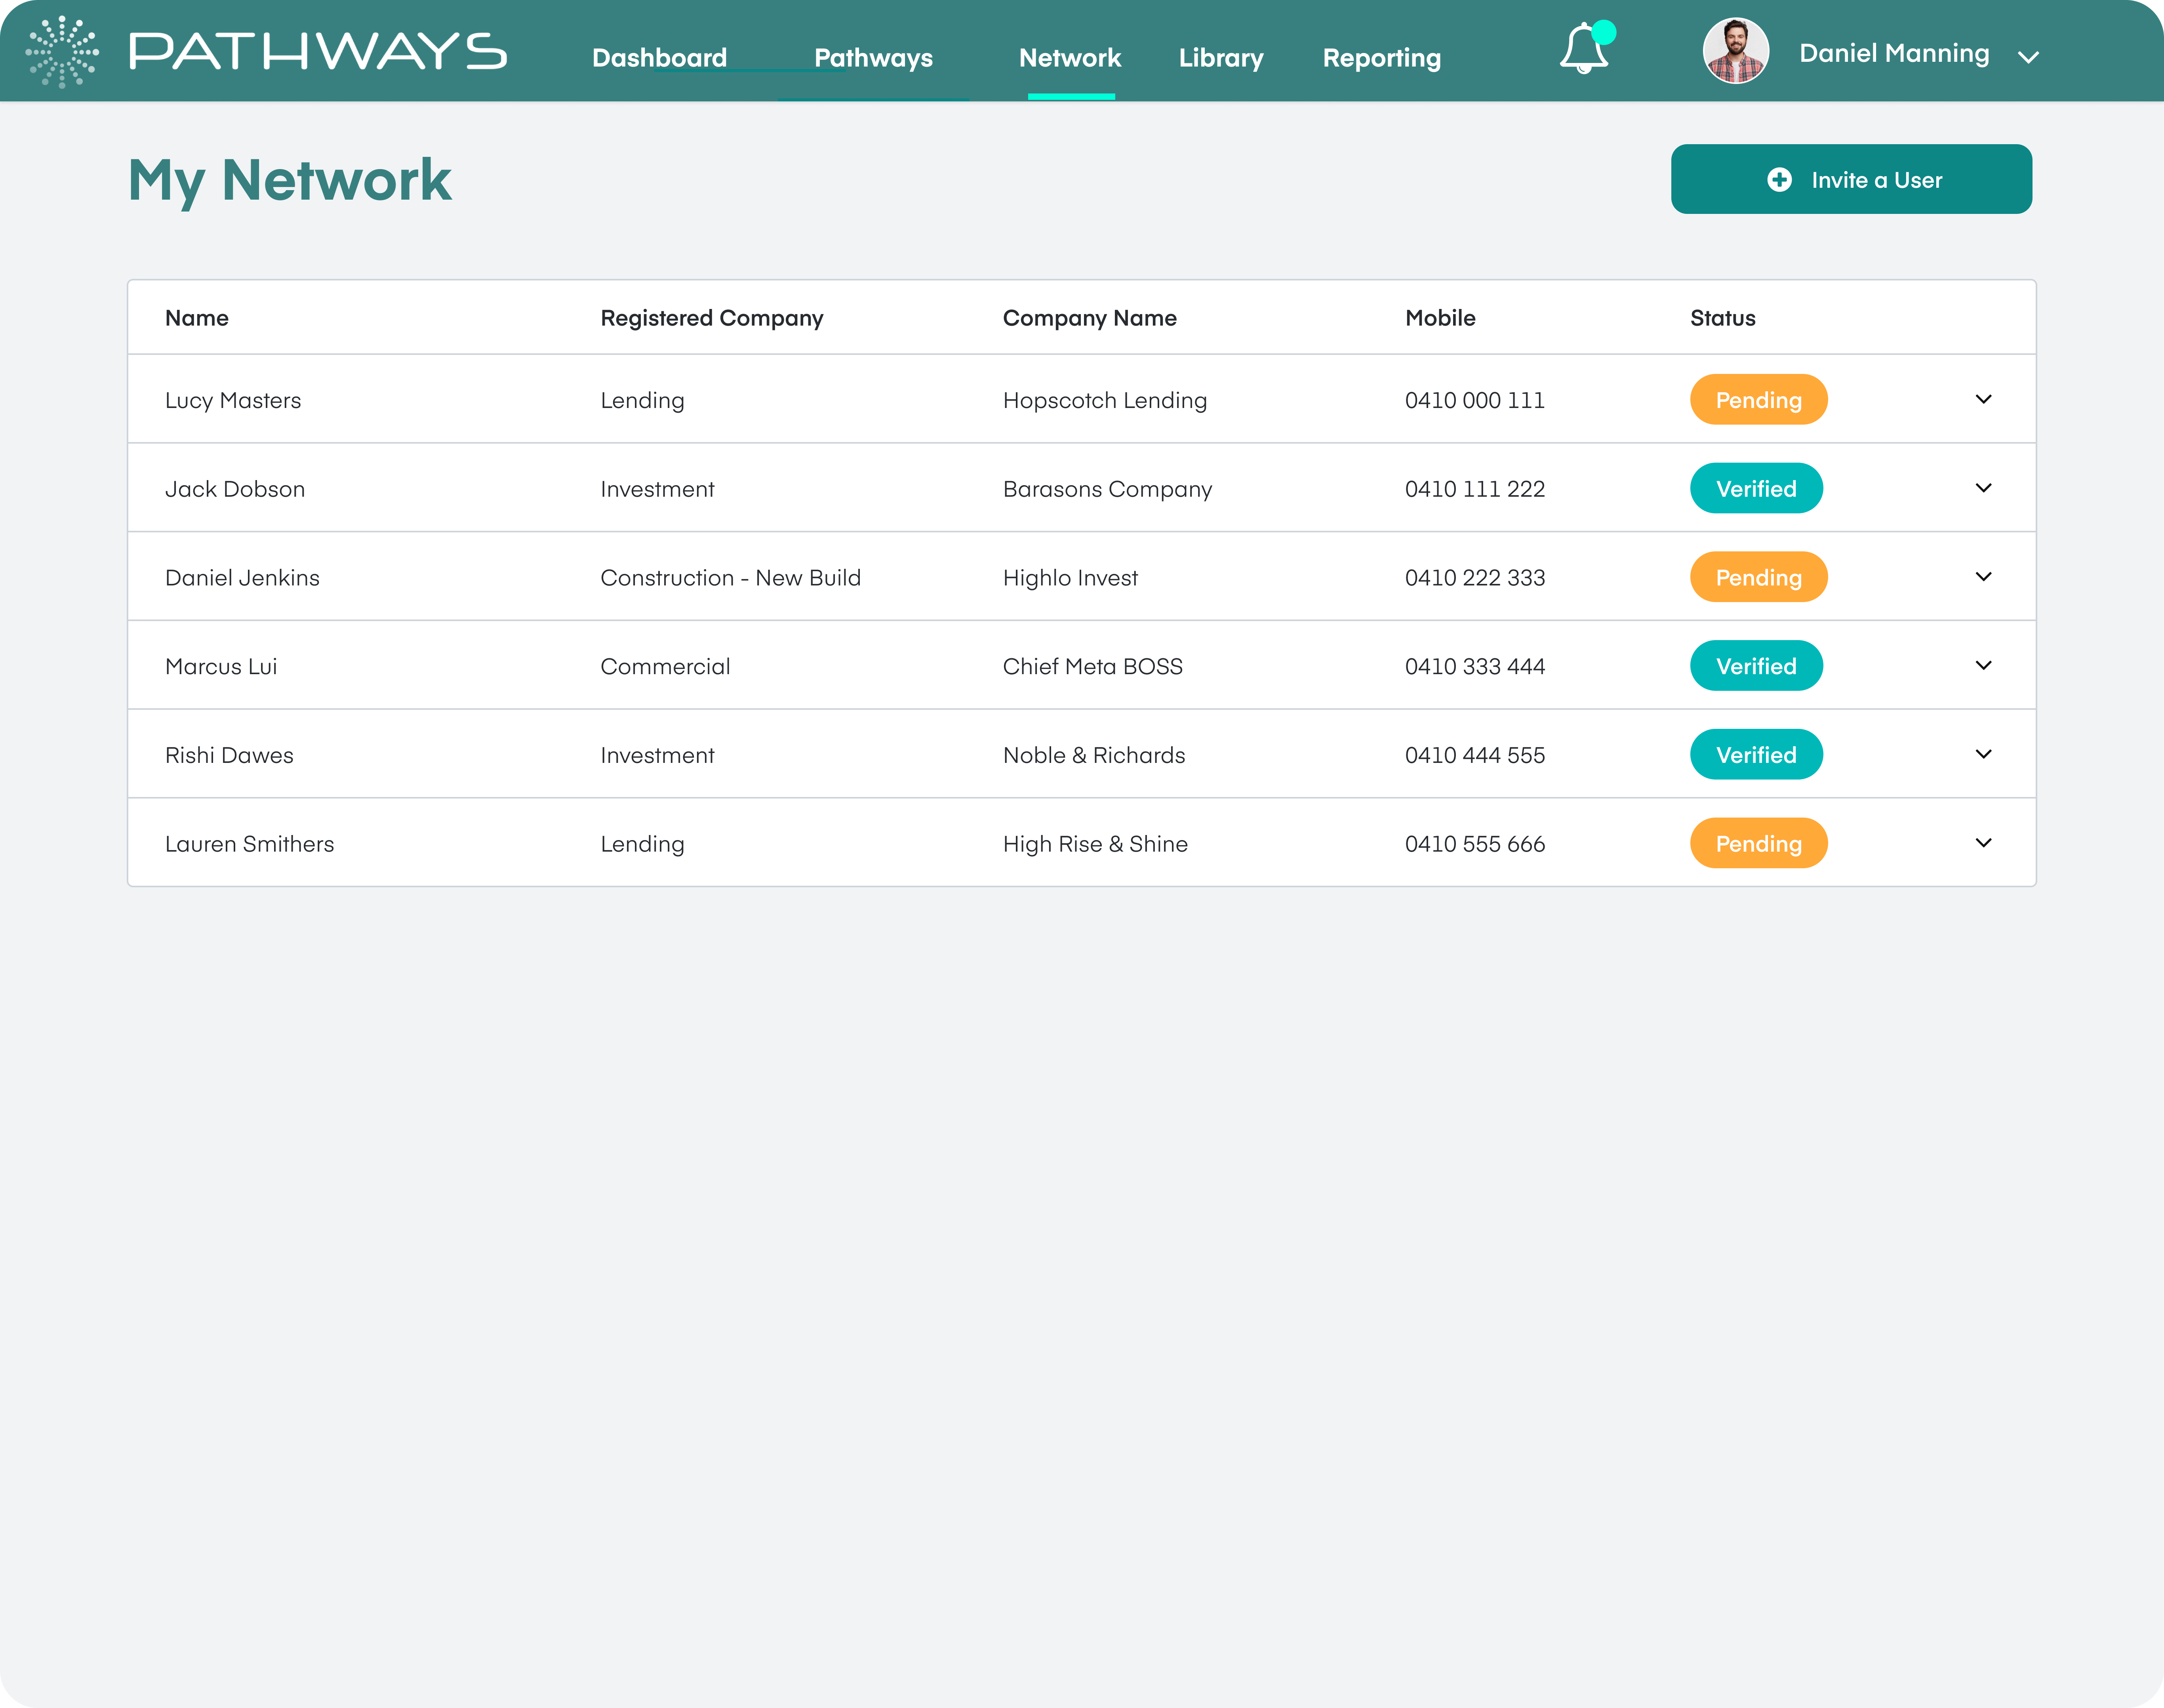This screenshot has height=1708, width=2164.
Task: Click the Verified pill for Rishi Dawes
Action: click(x=1756, y=754)
